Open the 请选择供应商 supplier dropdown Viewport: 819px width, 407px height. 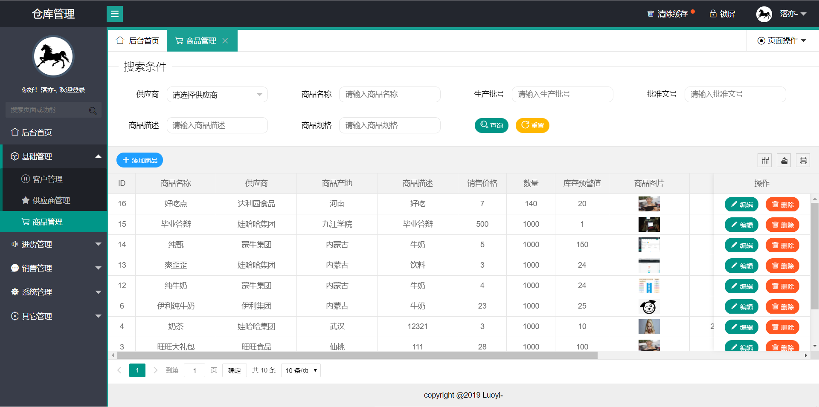217,95
